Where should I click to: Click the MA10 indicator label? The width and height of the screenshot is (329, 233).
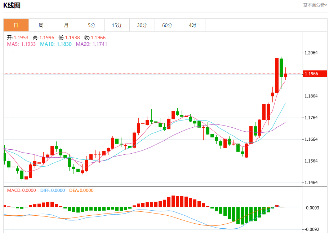pyautogui.click(x=55, y=44)
